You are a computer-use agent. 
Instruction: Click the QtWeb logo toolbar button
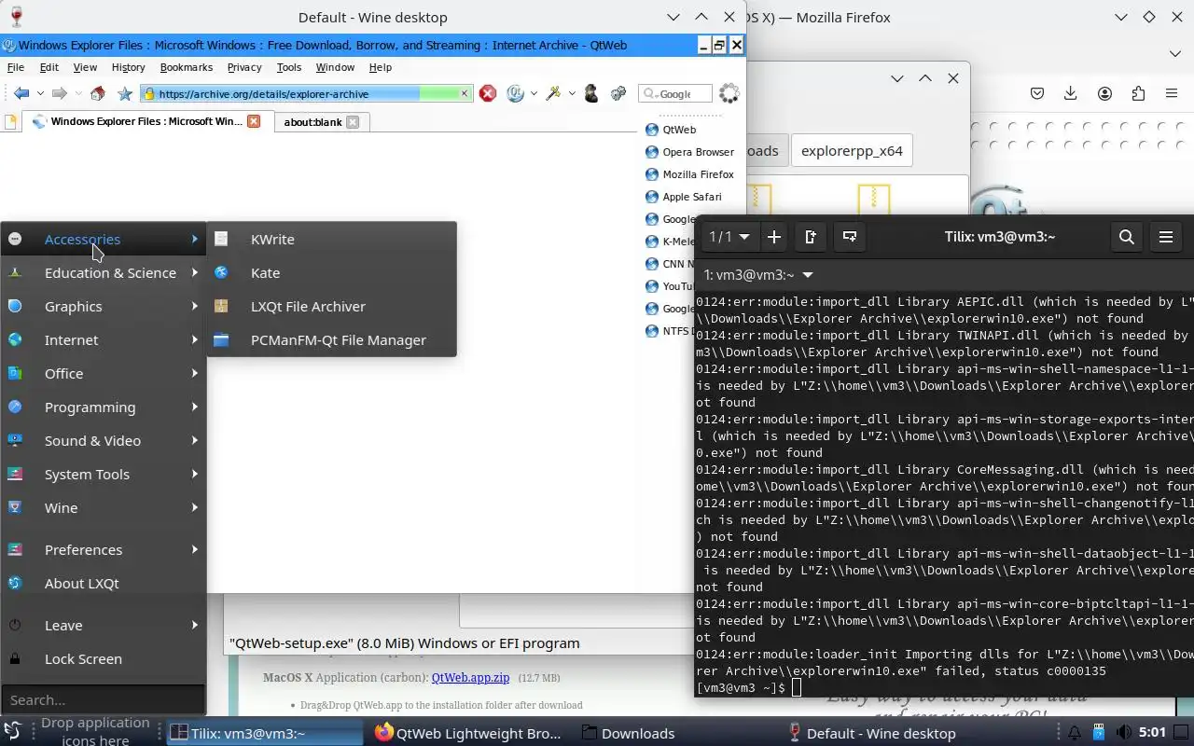coord(515,93)
